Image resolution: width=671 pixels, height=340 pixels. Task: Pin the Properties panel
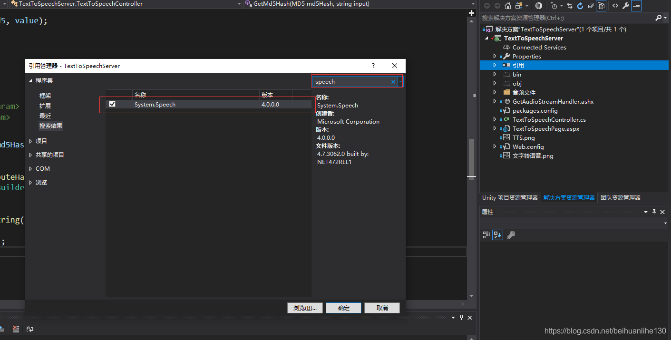click(654, 212)
